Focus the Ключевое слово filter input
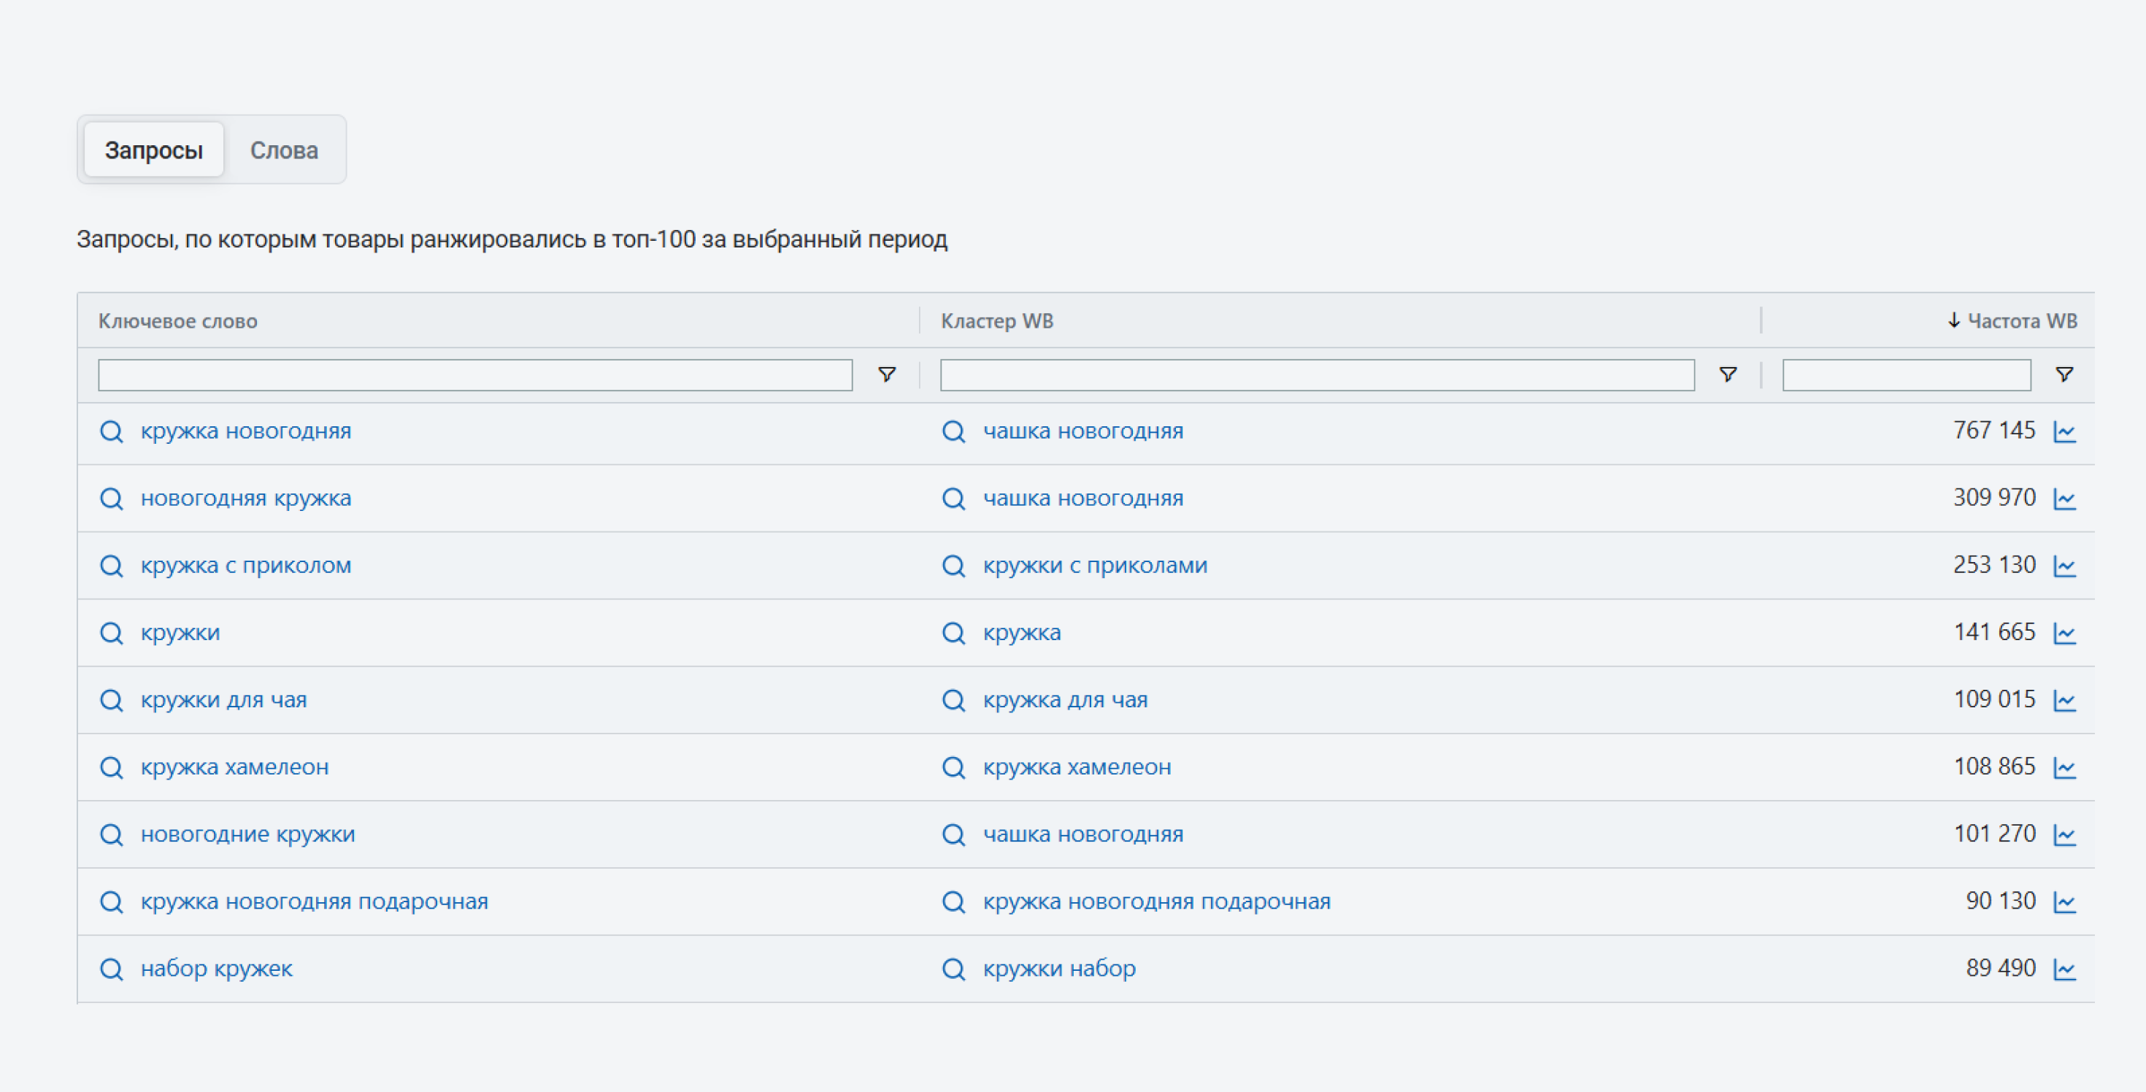Viewport: 2146px width, 1092px height. coord(475,375)
